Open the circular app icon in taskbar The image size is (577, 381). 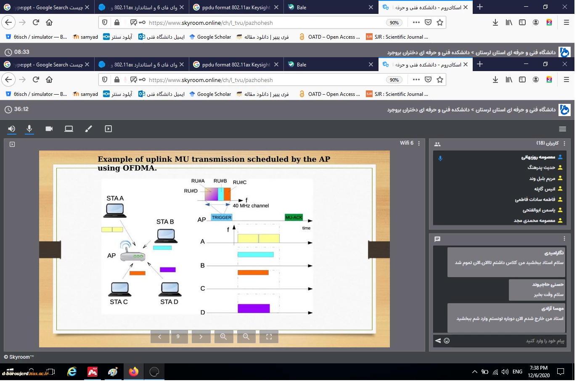(154, 372)
